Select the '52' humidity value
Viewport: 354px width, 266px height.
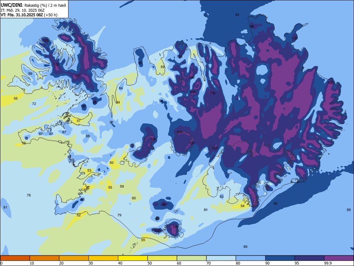[79, 215]
